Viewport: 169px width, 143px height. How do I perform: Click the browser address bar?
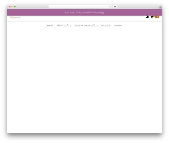(80, 6)
